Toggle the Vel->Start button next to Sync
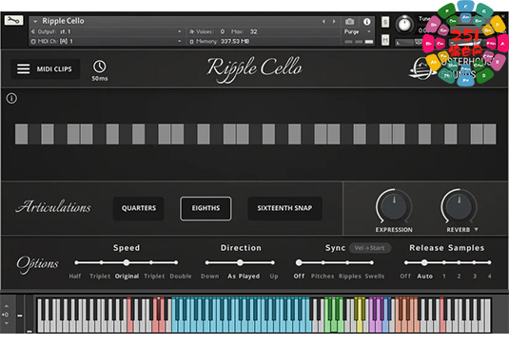Screen dimensions: 509x345 370,248
